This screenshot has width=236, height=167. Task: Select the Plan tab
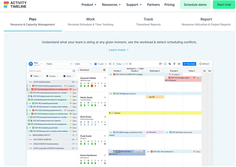tap(33, 22)
